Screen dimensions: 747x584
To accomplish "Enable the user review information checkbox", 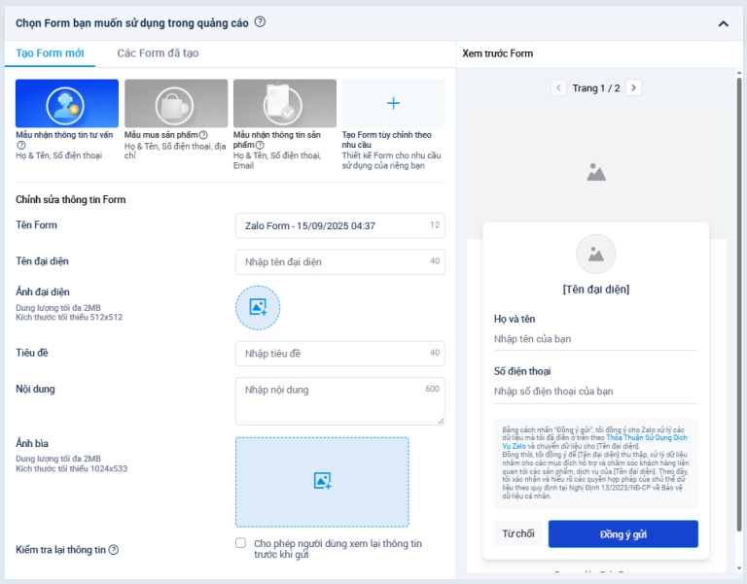I will [240, 543].
